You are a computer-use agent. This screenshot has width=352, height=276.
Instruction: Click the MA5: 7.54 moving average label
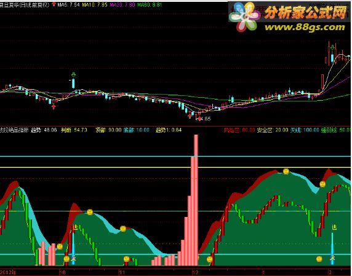(68, 5)
